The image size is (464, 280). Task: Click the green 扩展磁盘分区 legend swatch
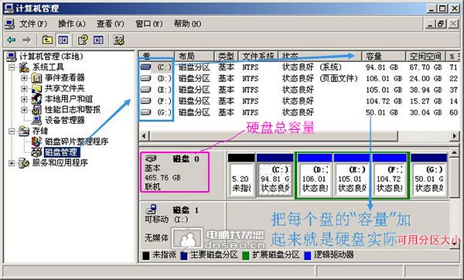(x=245, y=255)
